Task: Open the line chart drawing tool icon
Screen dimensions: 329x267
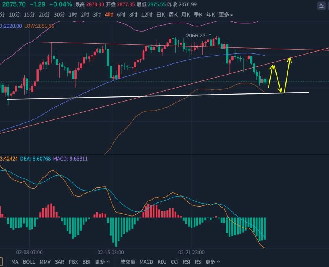Action: tap(321, 6)
